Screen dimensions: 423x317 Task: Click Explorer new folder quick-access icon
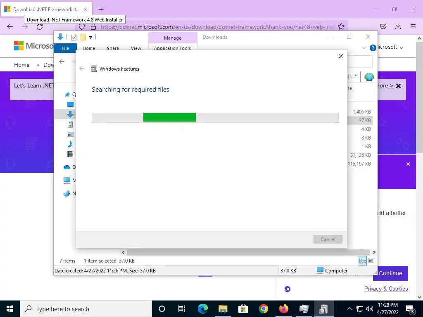click(83, 37)
